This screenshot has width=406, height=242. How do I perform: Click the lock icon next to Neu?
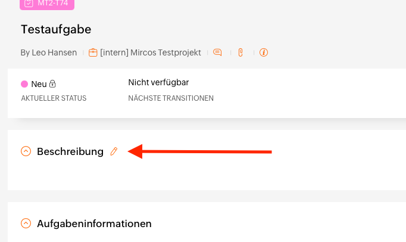click(52, 84)
